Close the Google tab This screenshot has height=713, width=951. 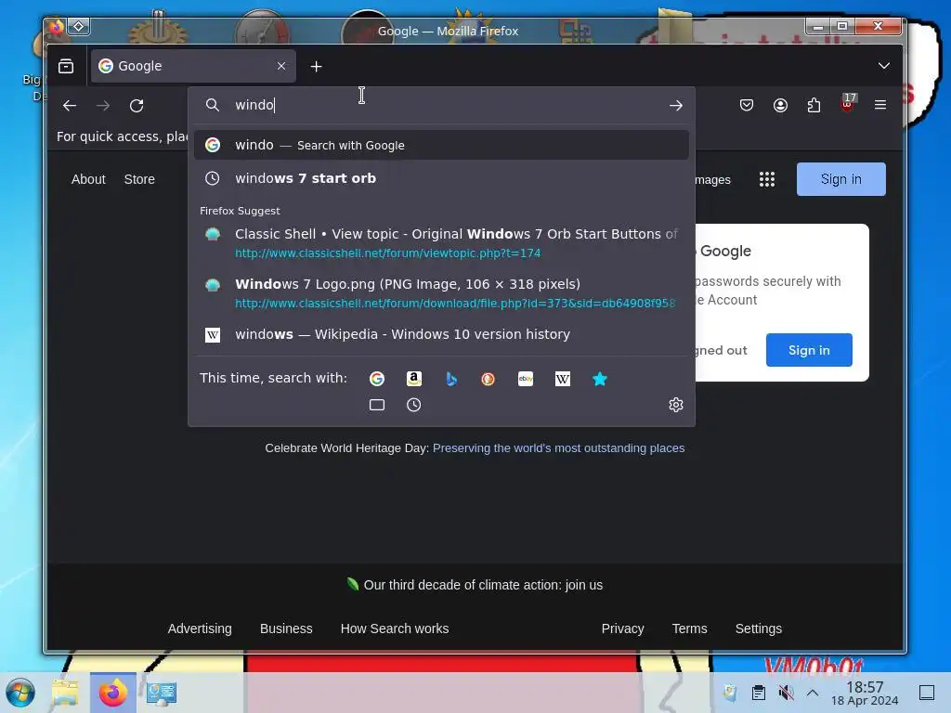click(281, 66)
